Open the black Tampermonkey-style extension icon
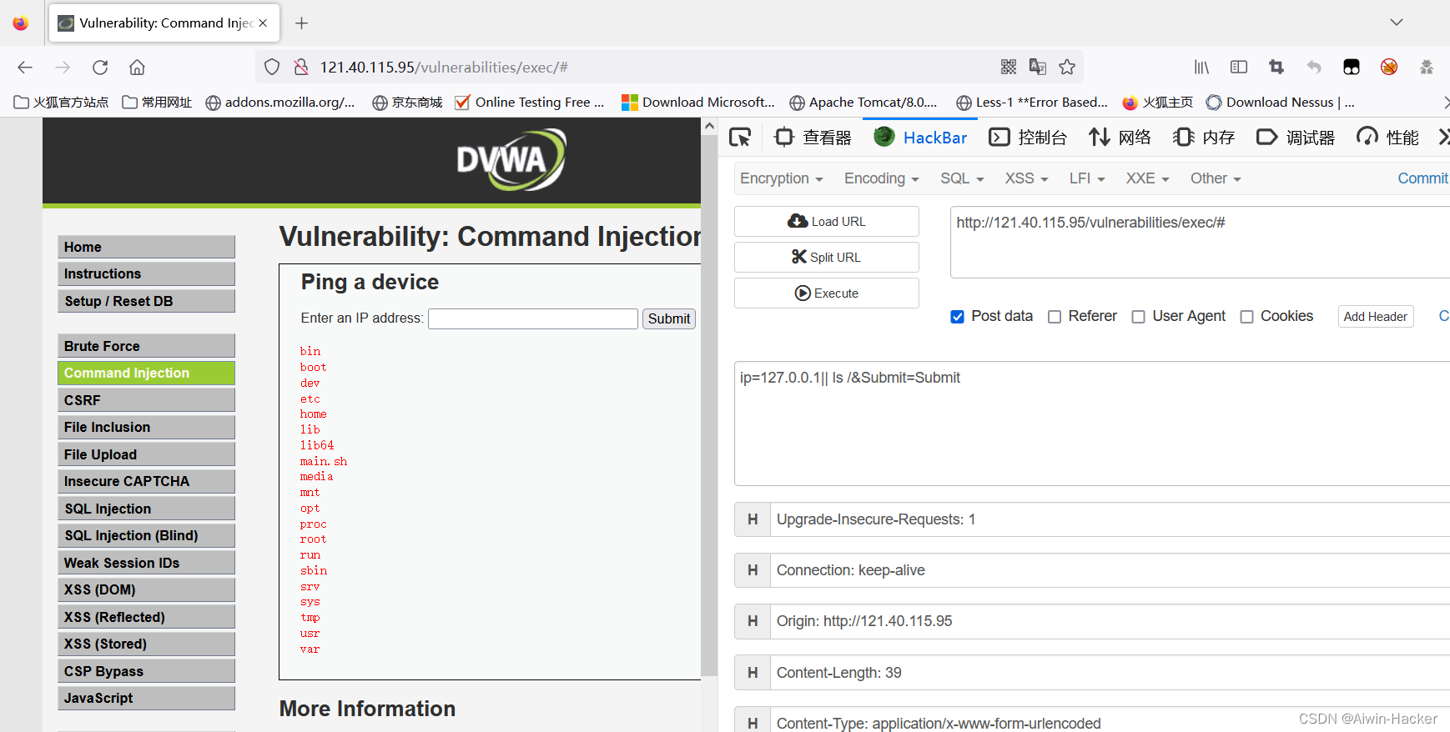 (1352, 67)
